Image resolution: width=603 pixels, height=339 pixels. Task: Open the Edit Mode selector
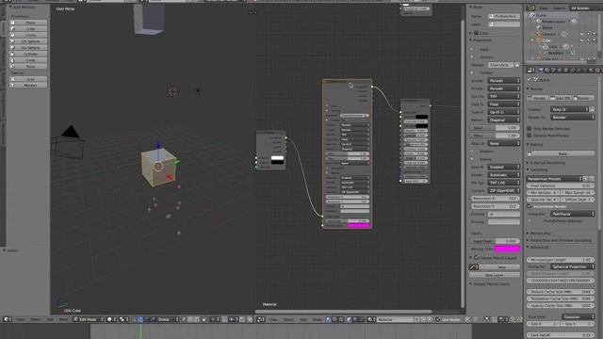click(x=89, y=319)
